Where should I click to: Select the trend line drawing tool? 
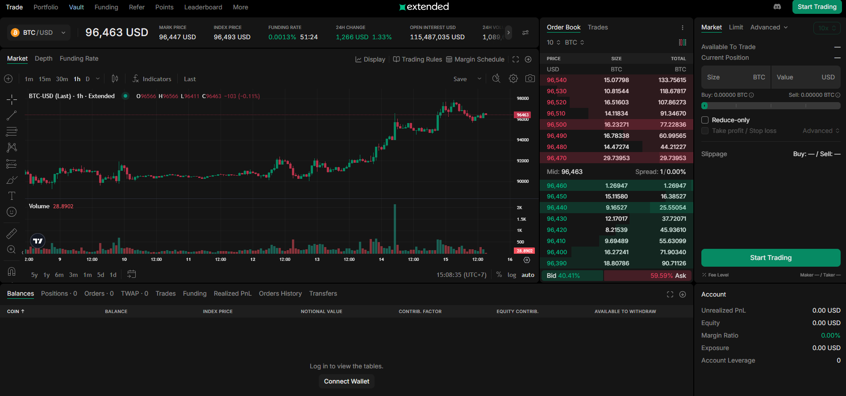click(x=12, y=115)
